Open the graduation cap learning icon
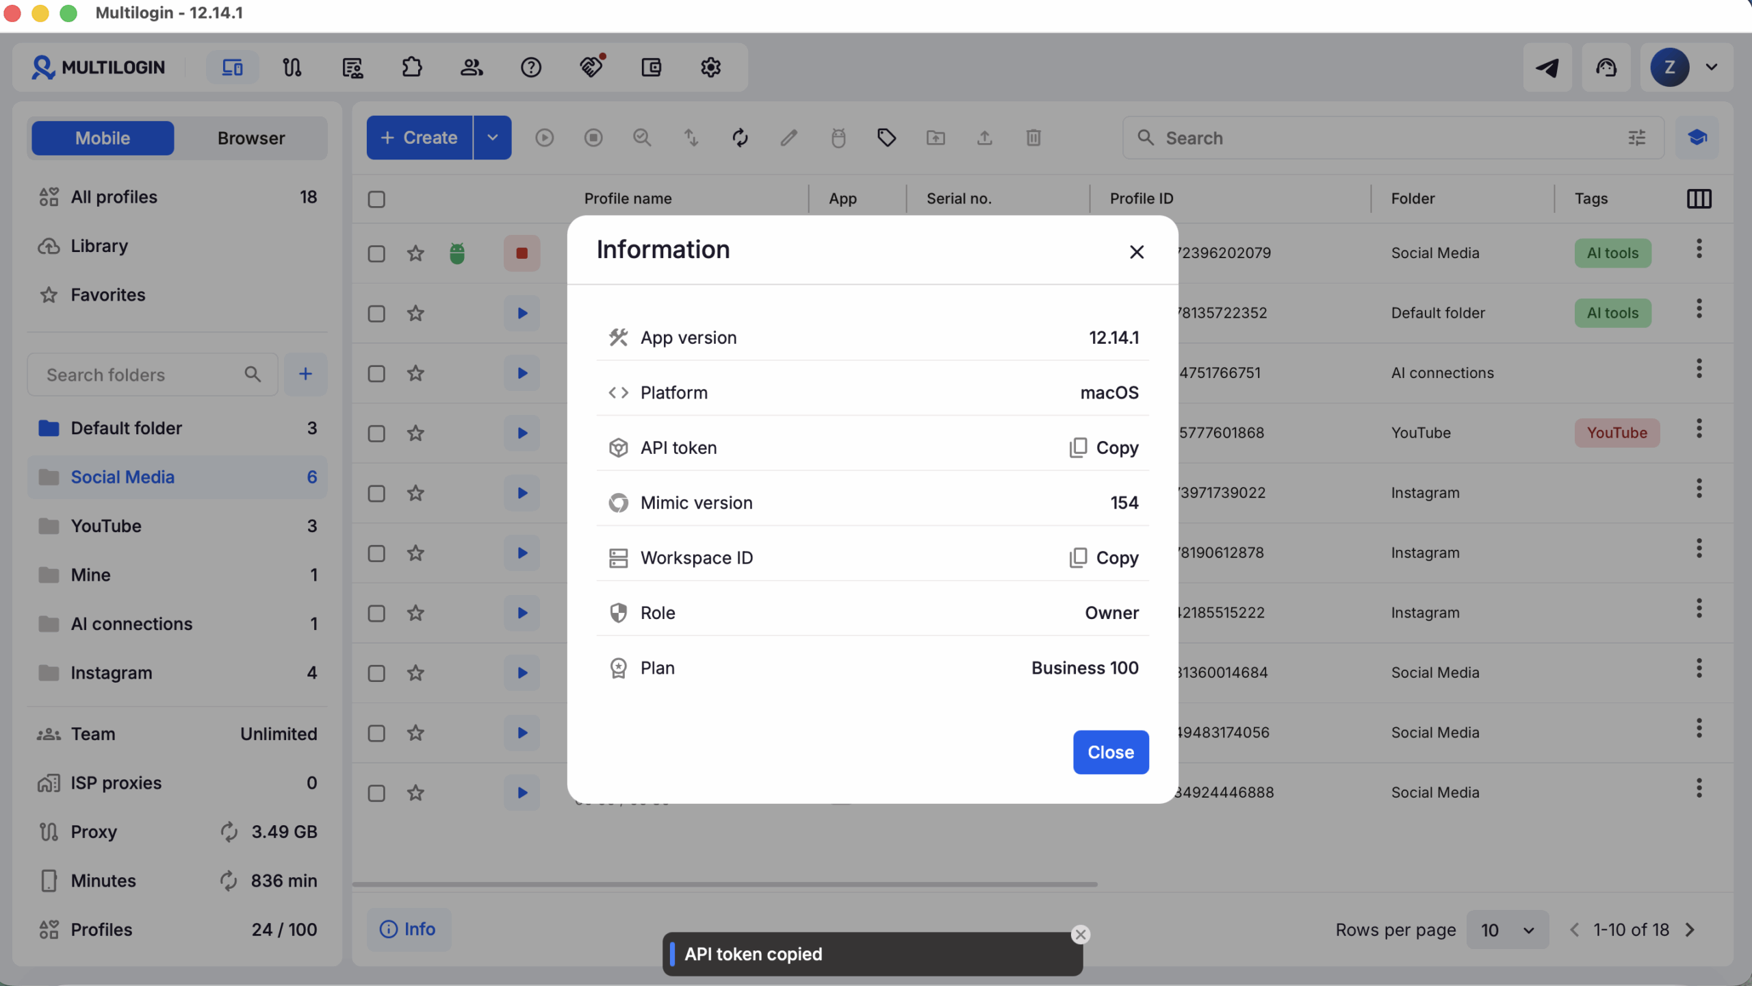The height and width of the screenshot is (986, 1752). [x=1697, y=138]
